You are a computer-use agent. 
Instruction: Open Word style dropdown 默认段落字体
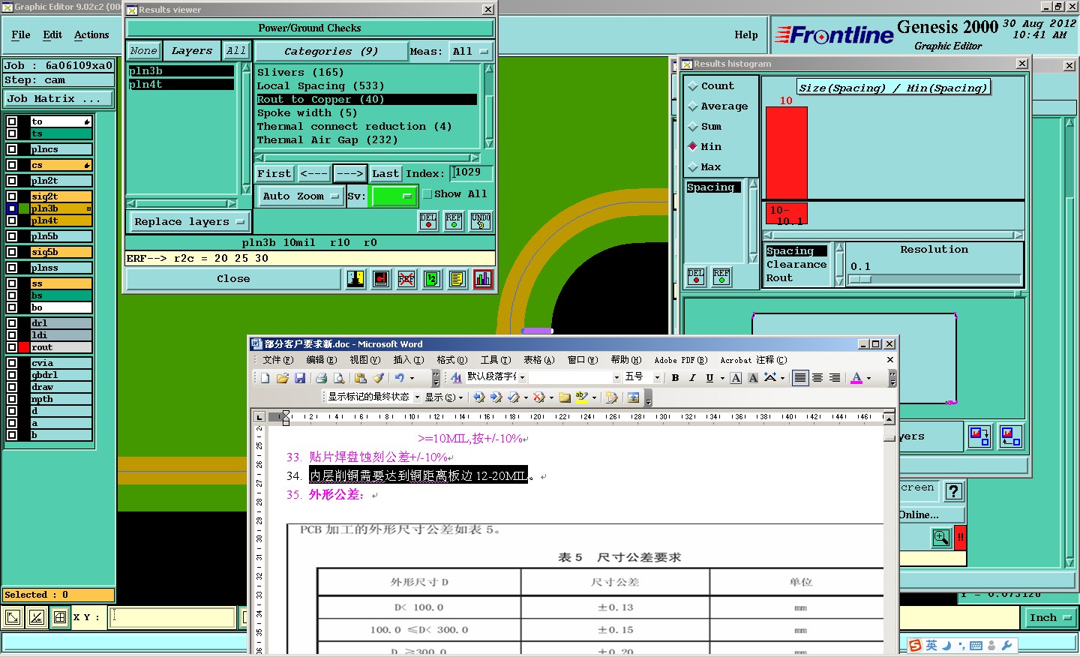coord(523,378)
